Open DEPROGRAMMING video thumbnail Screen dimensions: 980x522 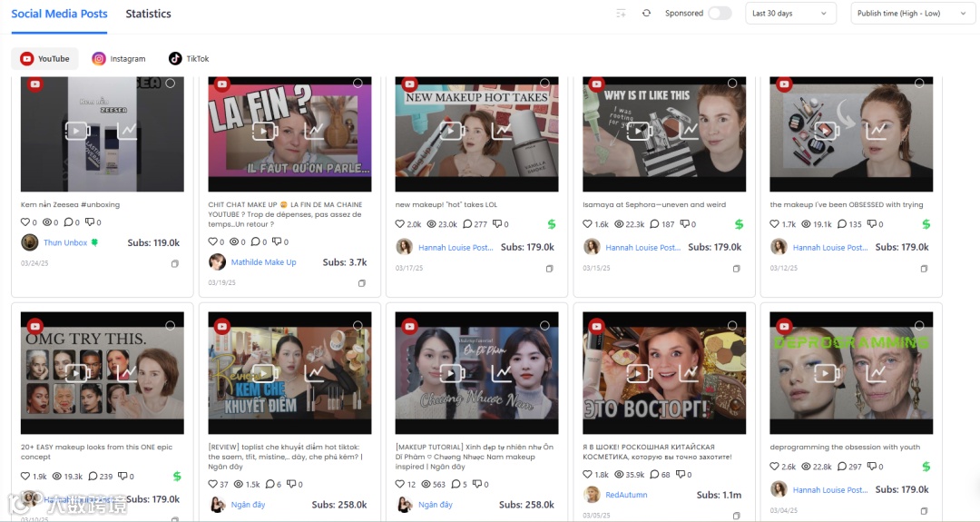(x=851, y=373)
